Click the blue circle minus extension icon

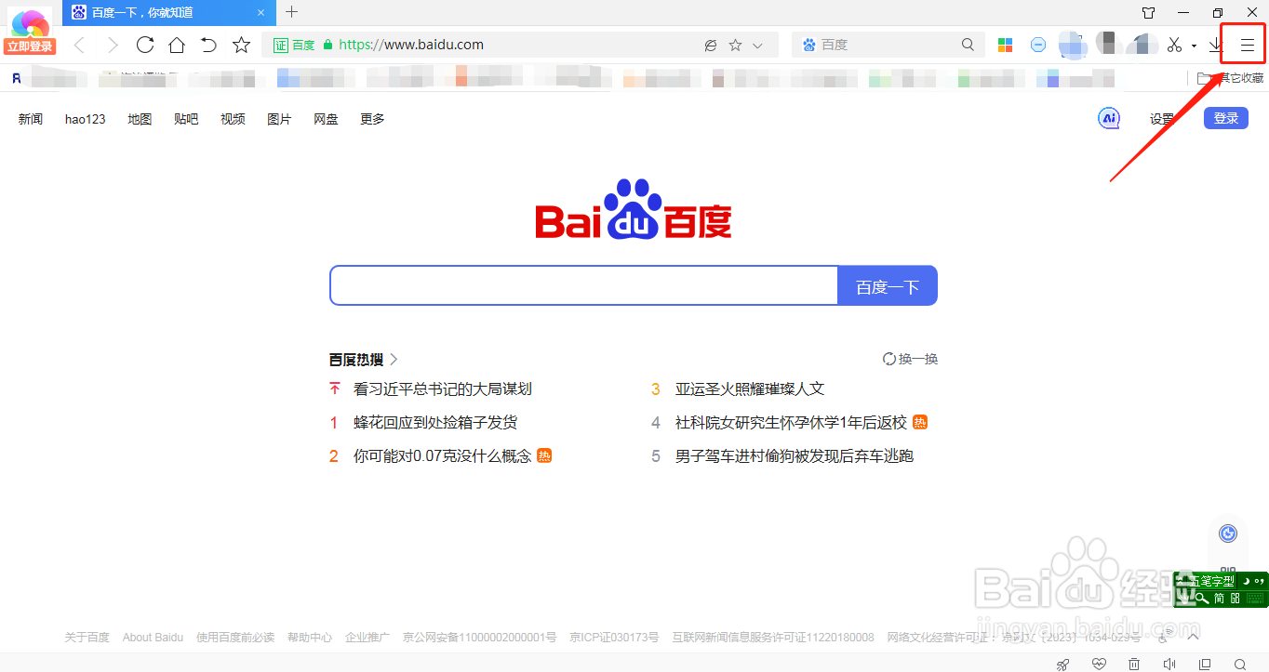tap(1038, 45)
